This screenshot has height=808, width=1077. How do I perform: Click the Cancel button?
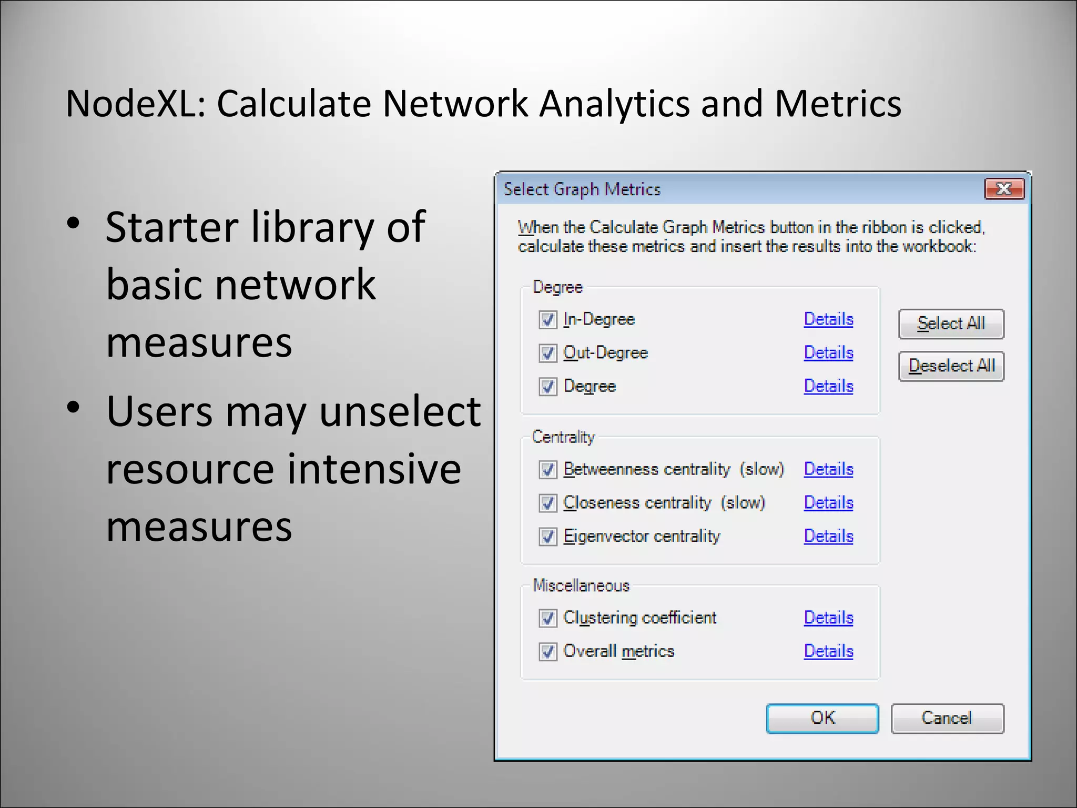coord(947,718)
